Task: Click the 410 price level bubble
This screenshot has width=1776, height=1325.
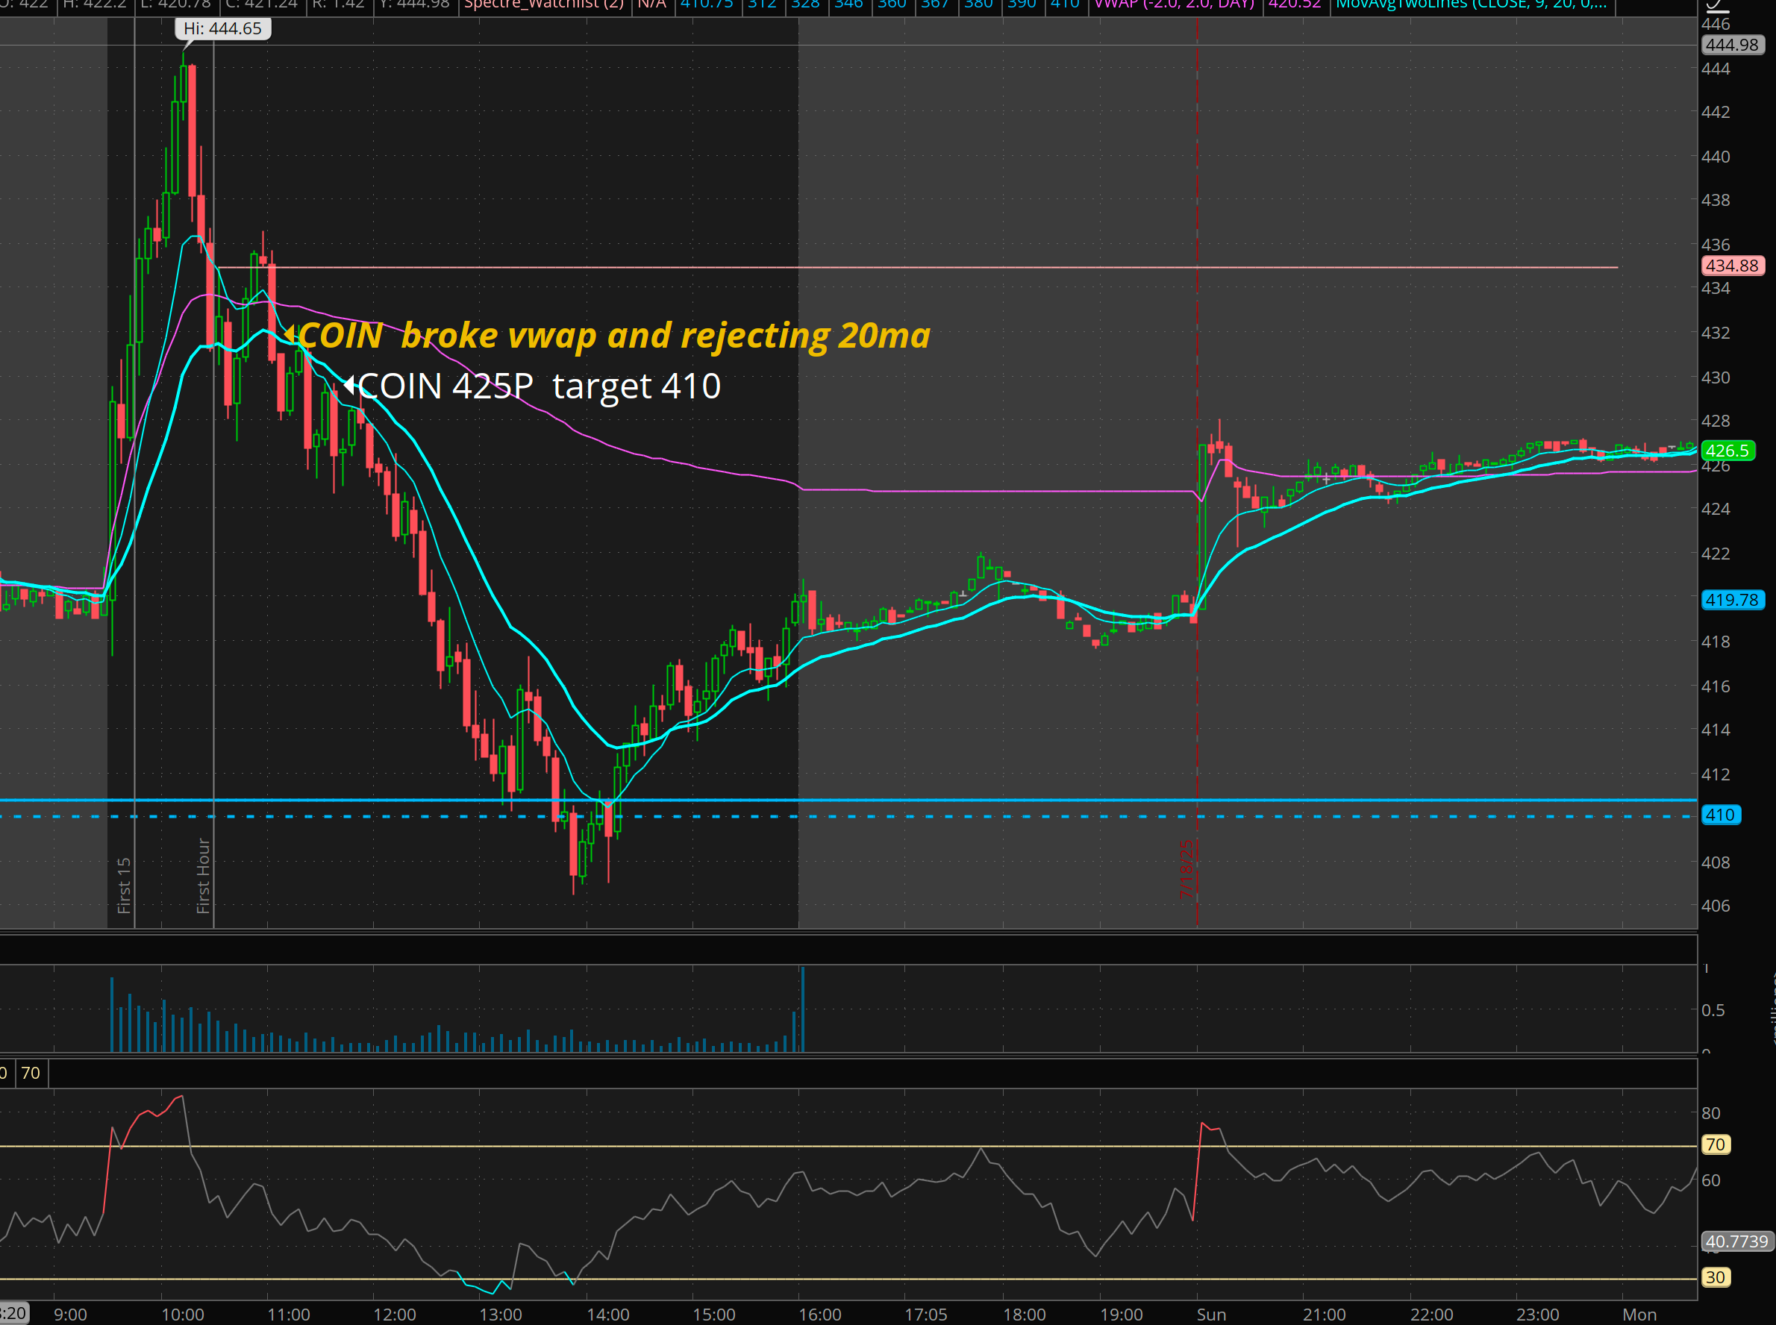Action: pyautogui.click(x=1720, y=815)
